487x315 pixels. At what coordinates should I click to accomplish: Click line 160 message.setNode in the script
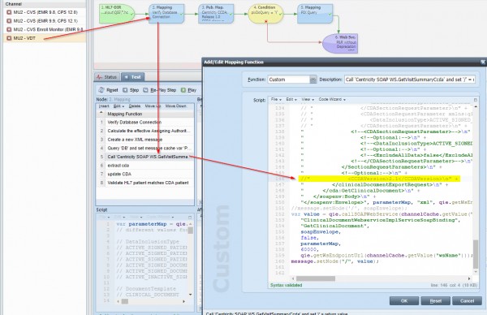(334, 261)
